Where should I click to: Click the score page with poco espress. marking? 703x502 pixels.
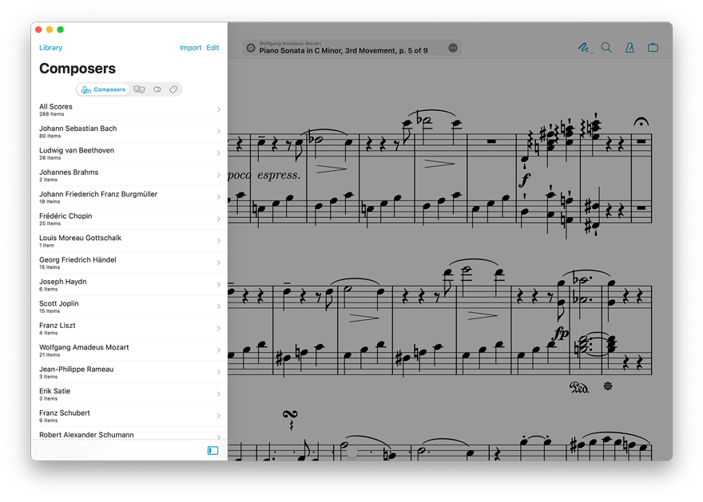(x=450, y=259)
